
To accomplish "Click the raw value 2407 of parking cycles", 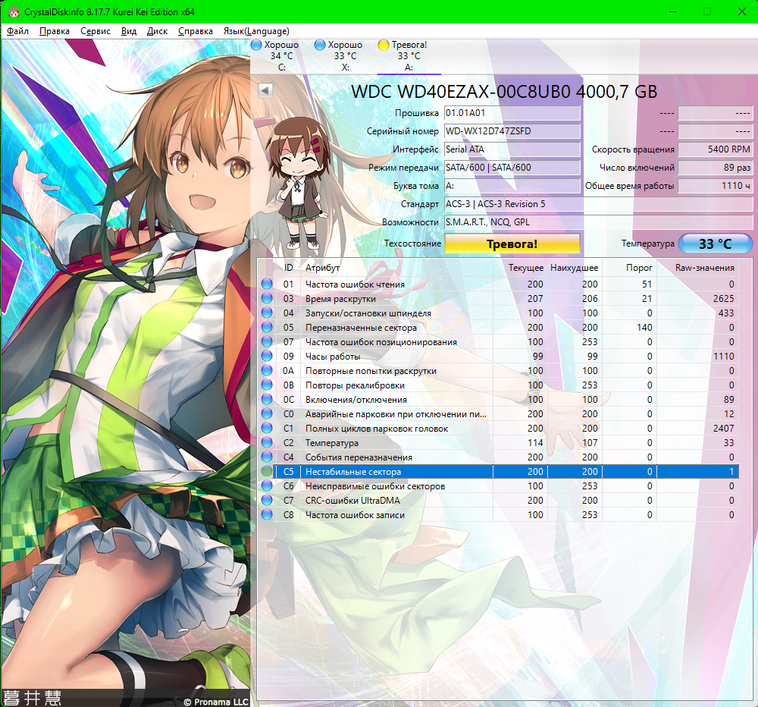I will (723, 429).
